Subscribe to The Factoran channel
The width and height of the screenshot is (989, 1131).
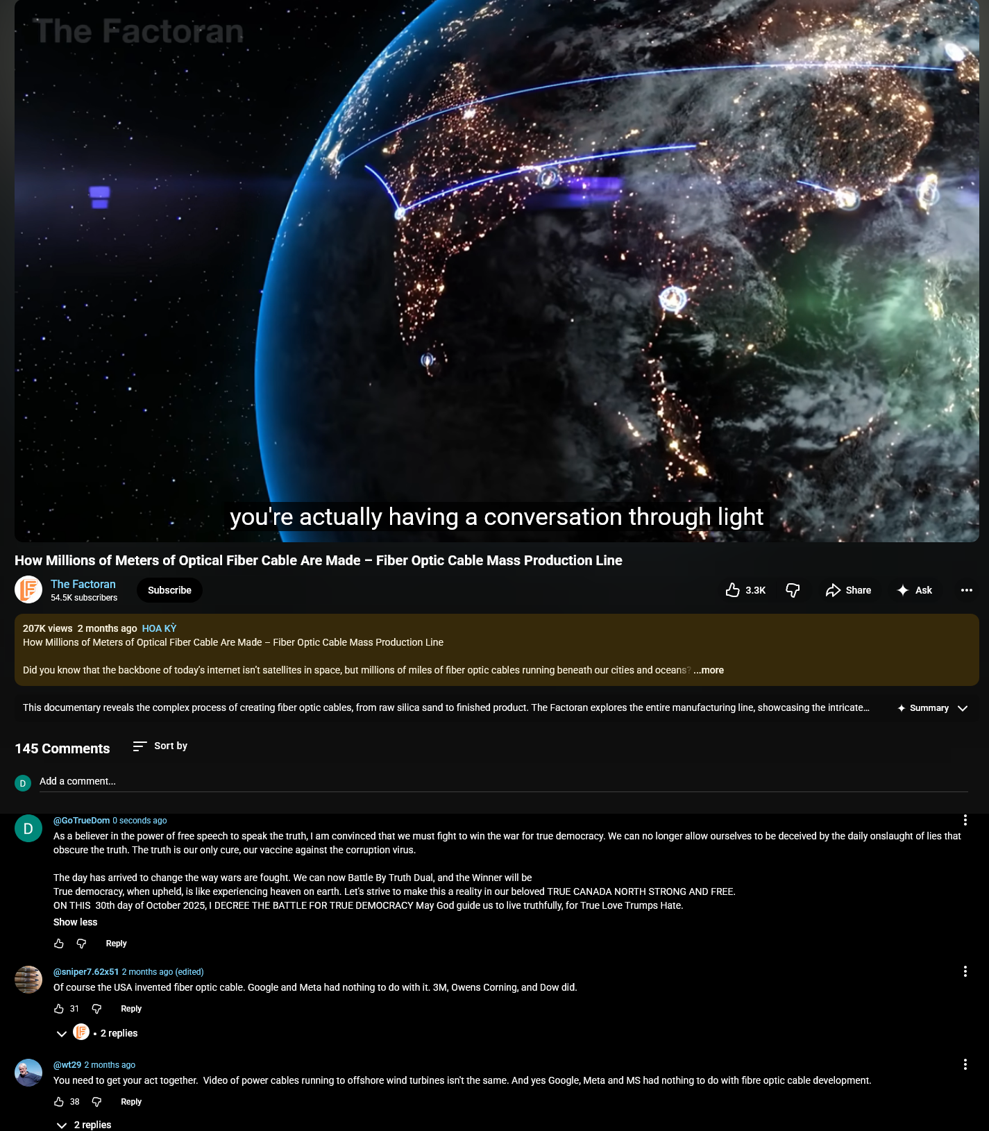click(x=169, y=590)
